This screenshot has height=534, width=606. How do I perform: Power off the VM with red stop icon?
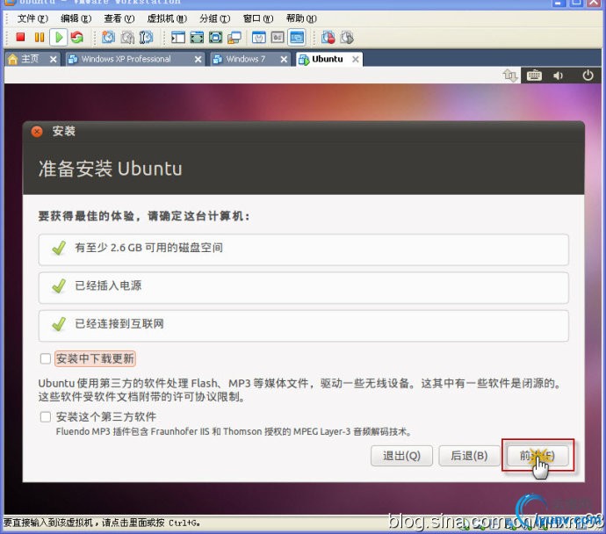(20, 37)
